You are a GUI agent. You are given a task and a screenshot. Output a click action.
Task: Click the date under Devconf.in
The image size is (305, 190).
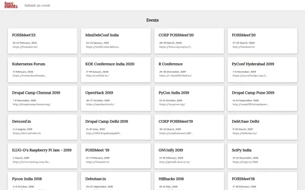point(22,129)
